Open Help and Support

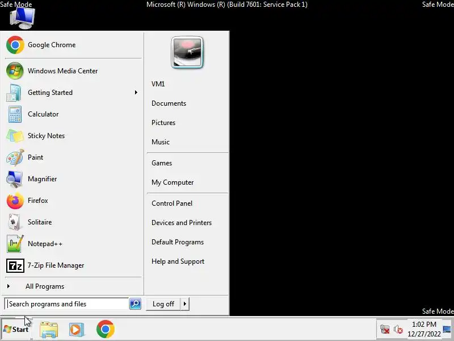(178, 261)
